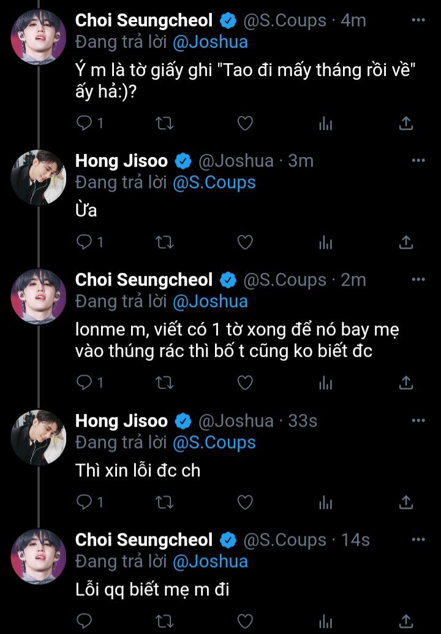View analytics of the "lonme m" tweet
Viewport: 441px width, 634px height.
325,383
